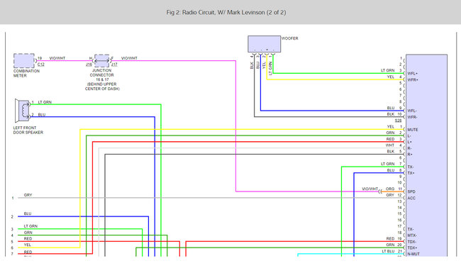Click the 'R+' pin label
This screenshot has width=461, height=266.
(x=410, y=155)
